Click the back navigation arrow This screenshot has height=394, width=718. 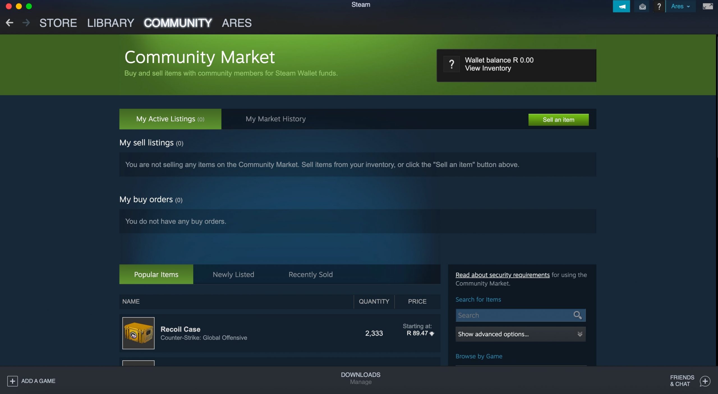pyautogui.click(x=10, y=23)
